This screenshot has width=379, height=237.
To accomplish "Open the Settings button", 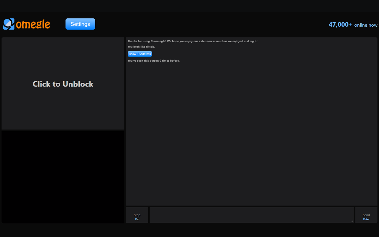I will (80, 24).
